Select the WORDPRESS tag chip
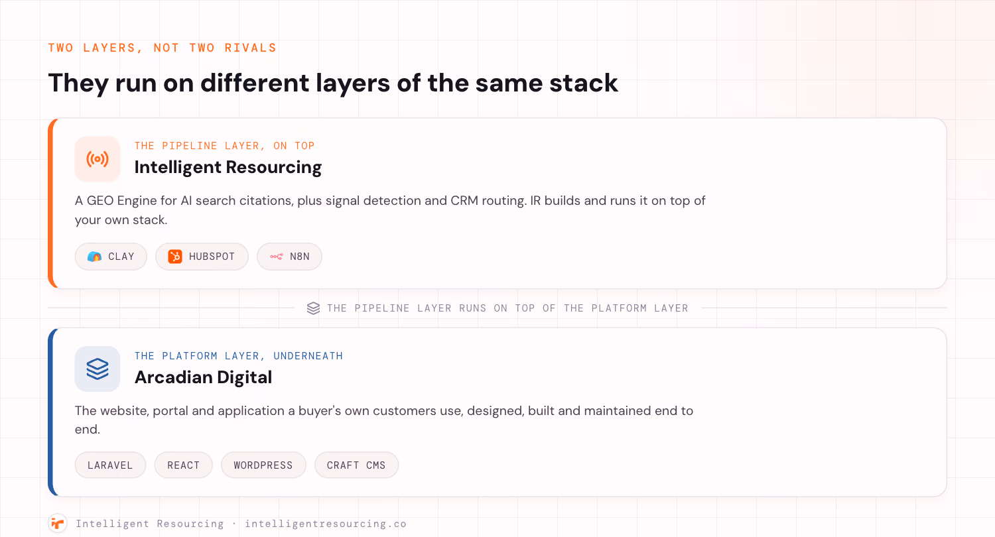The image size is (995, 537). [x=263, y=465]
